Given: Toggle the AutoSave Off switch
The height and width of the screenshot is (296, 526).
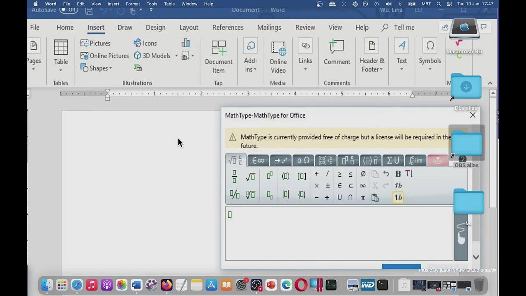Looking at the screenshot, I should 69,9.
